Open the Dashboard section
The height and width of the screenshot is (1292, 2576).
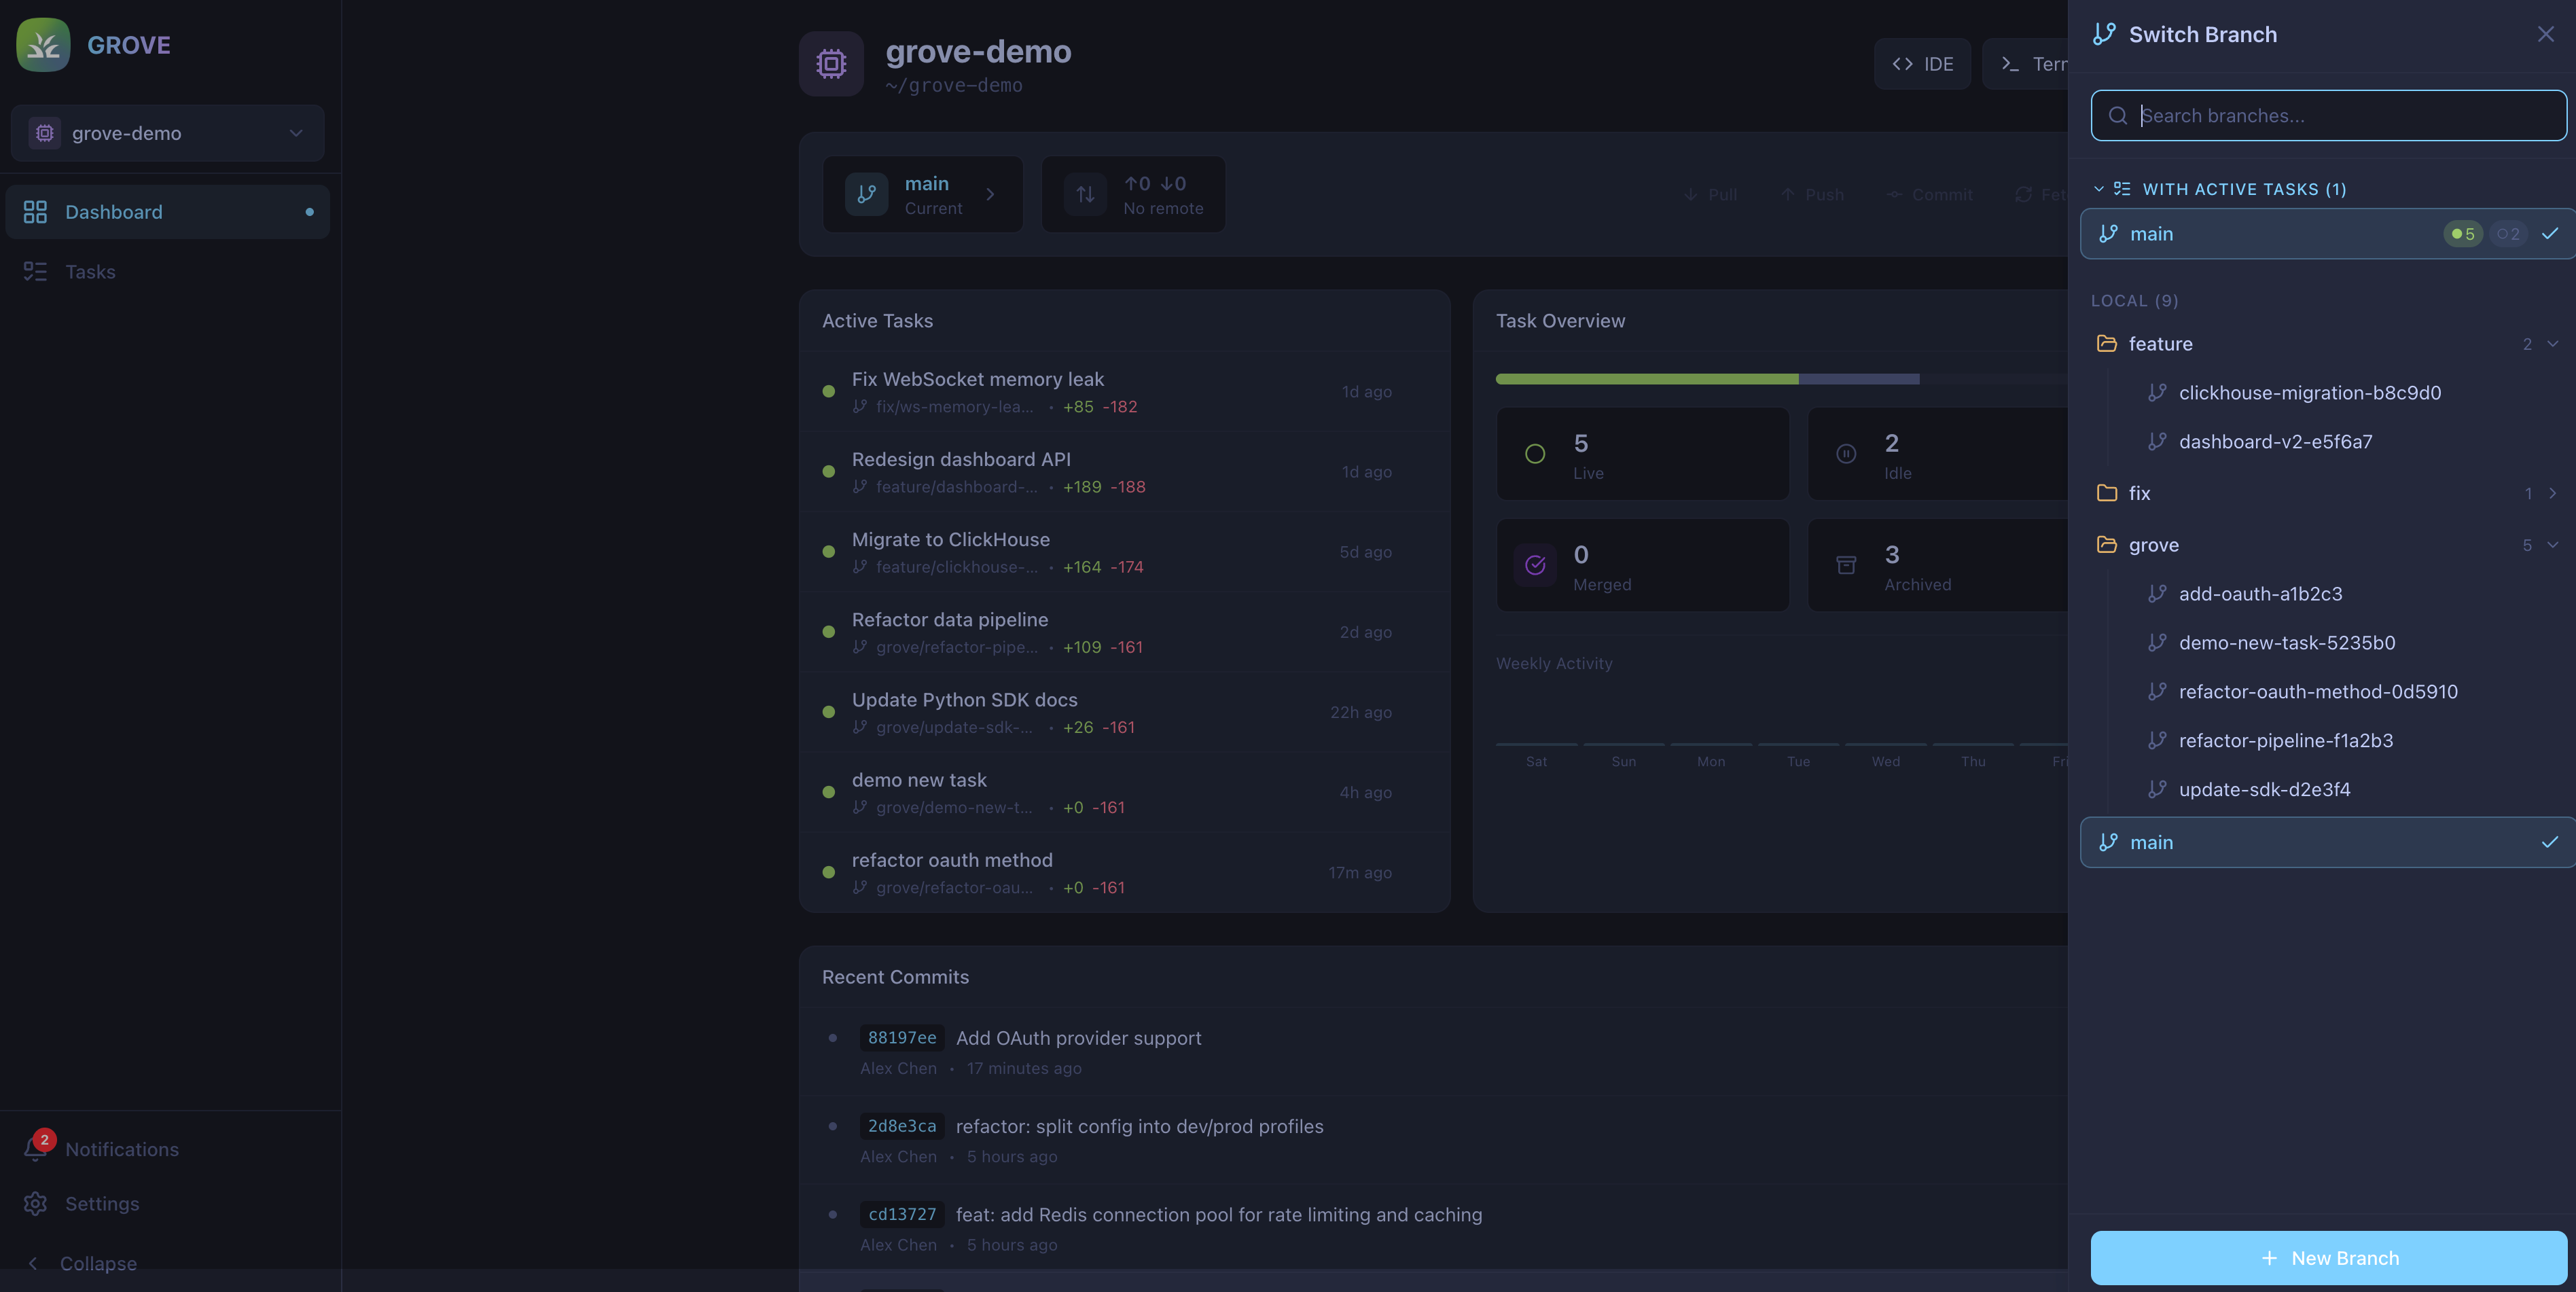tap(113, 211)
